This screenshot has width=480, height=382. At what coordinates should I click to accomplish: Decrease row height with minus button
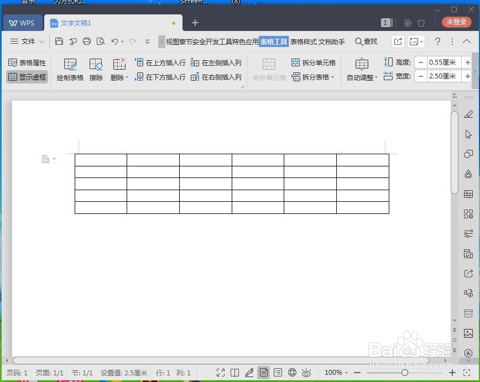(421, 62)
